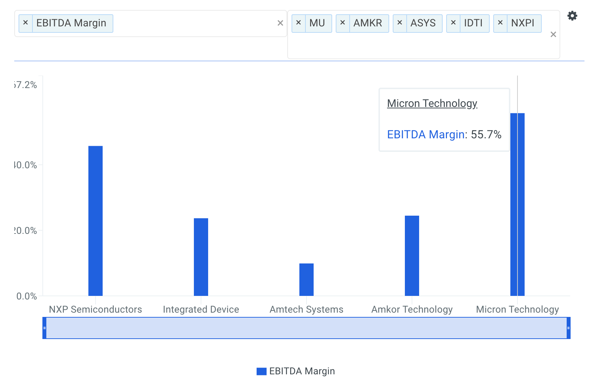Click the 57.2% y-axis label
The height and width of the screenshot is (390, 613).
(26, 85)
